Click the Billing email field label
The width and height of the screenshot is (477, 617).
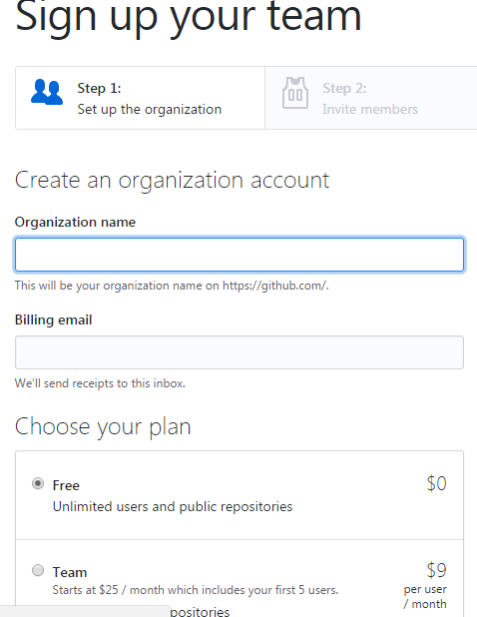[x=54, y=319]
